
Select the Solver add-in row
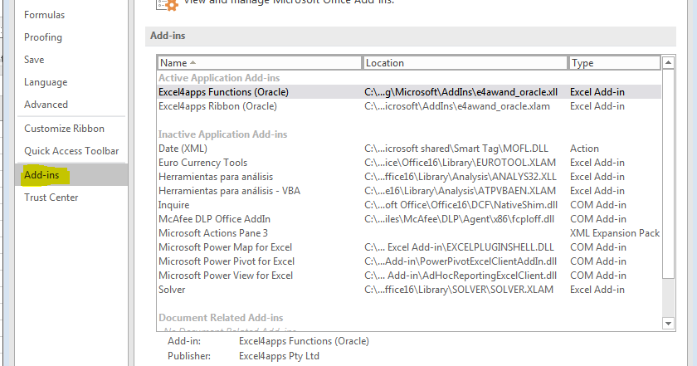point(409,290)
